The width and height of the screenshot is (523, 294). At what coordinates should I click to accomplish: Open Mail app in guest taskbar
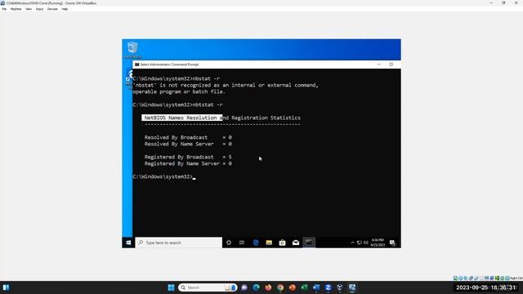(x=296, y=243)
